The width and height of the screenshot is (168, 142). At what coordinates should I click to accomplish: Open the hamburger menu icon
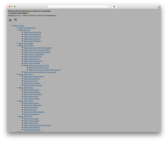(10, 20)
